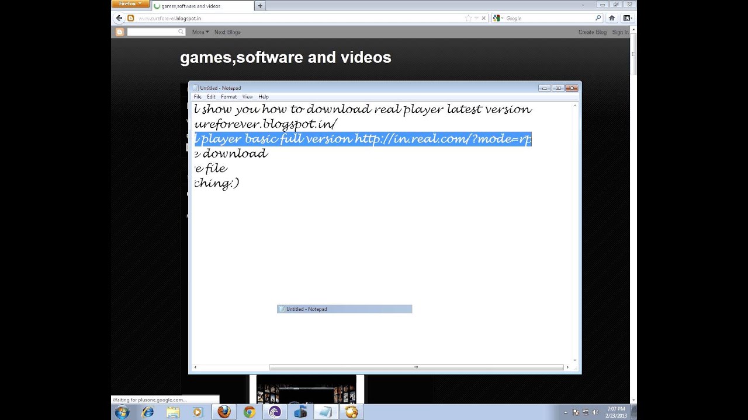Click the Show Desktop button at the taskbar edge

pos(634,412)
